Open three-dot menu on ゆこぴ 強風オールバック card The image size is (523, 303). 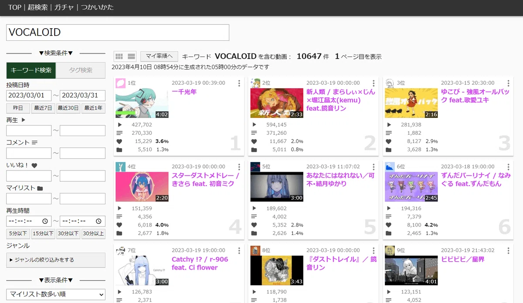tap(508, 83)
